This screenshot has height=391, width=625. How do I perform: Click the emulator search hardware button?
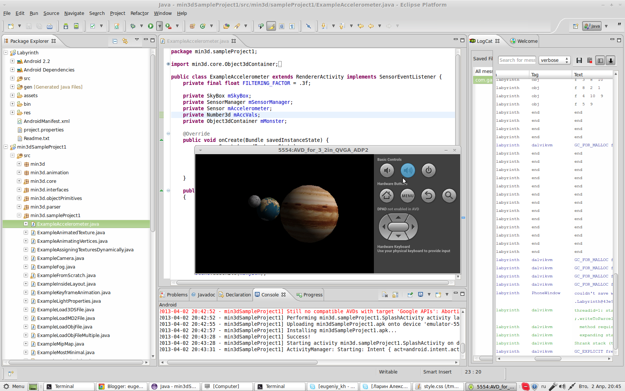click(x=449, y=195)
